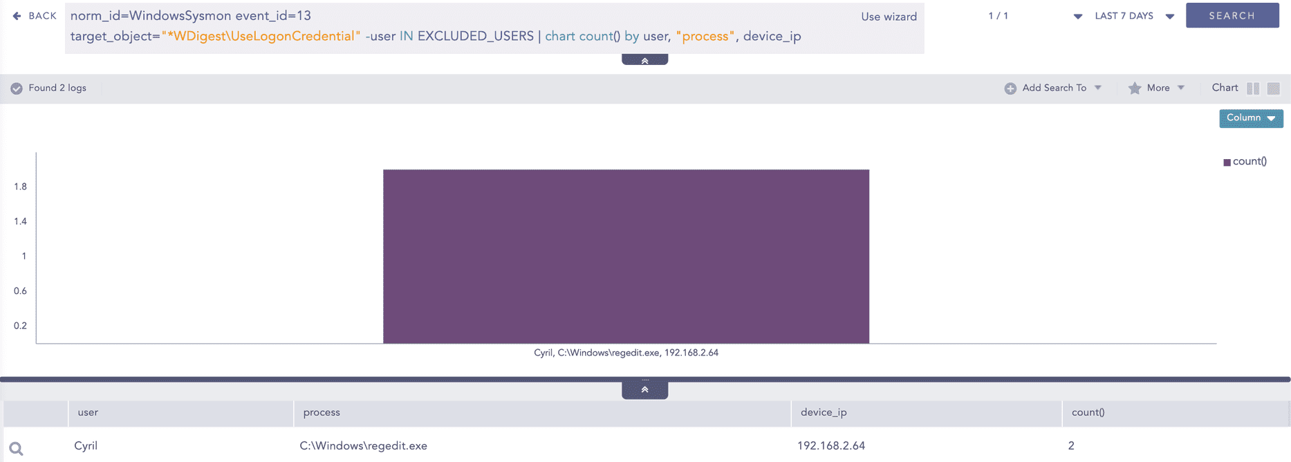Click the star icon next to More

click(x=1134, y=89)
